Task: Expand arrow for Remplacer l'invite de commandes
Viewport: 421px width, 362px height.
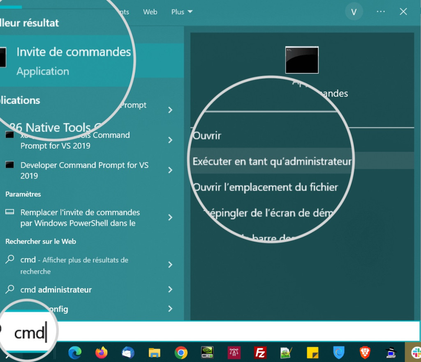Action: tap(170, 217)
